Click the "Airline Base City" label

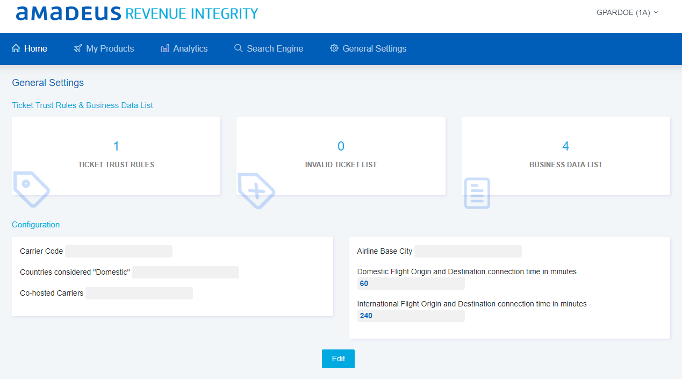click(385, 251)
